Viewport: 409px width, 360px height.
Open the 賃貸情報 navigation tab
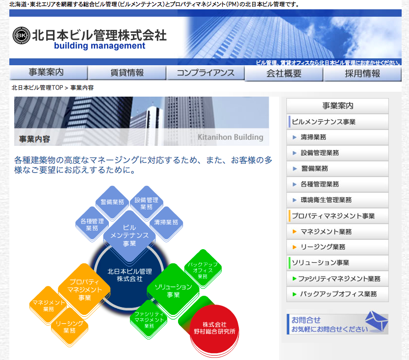coord(127,73)
